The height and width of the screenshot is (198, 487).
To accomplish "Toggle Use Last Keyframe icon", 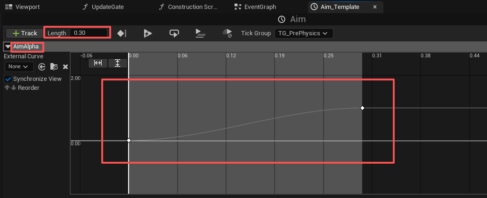I will [x=122, y=33].
